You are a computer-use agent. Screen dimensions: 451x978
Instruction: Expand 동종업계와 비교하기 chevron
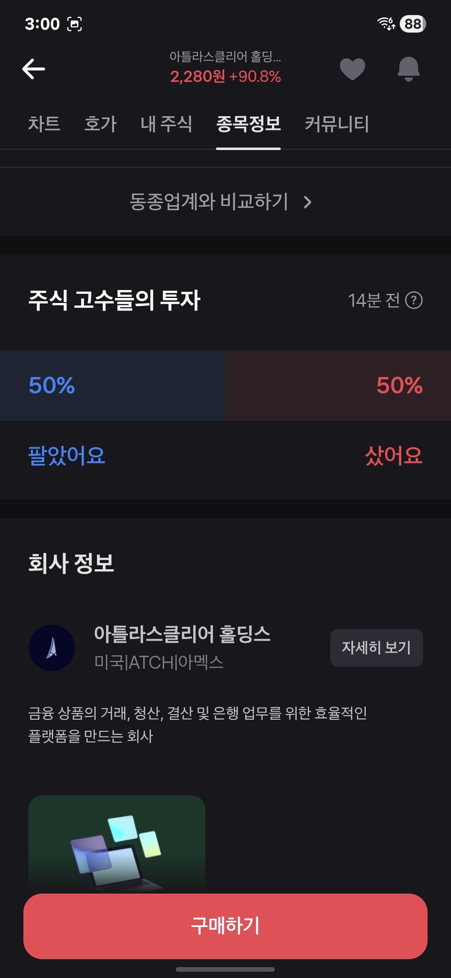[308, 202]
